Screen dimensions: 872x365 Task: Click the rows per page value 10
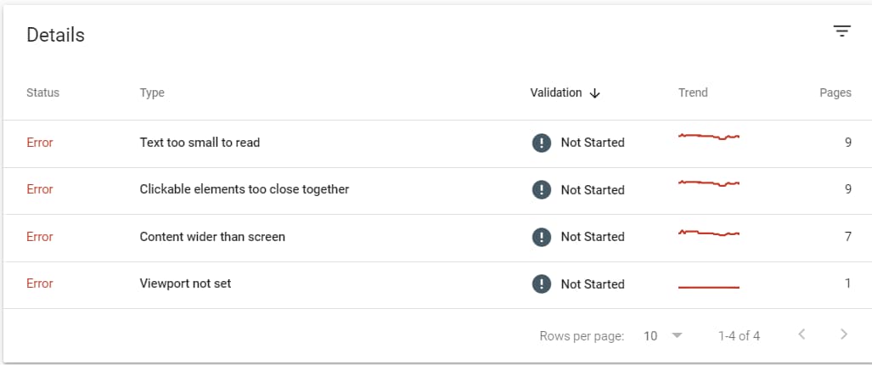pos(650,335)
